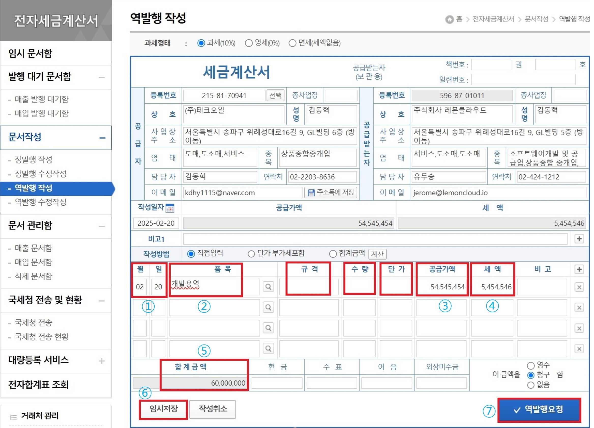Expand 대량등록 서비스 section
The image size is (594, 428).
[102, 361]
